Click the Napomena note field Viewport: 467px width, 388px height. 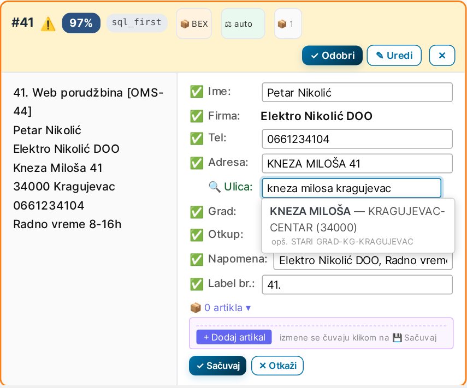tap(363, 260)
